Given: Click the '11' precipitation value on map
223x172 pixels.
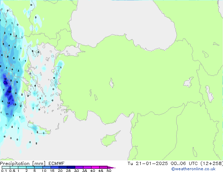Looking at the screenshot, I should coord(7,114).
